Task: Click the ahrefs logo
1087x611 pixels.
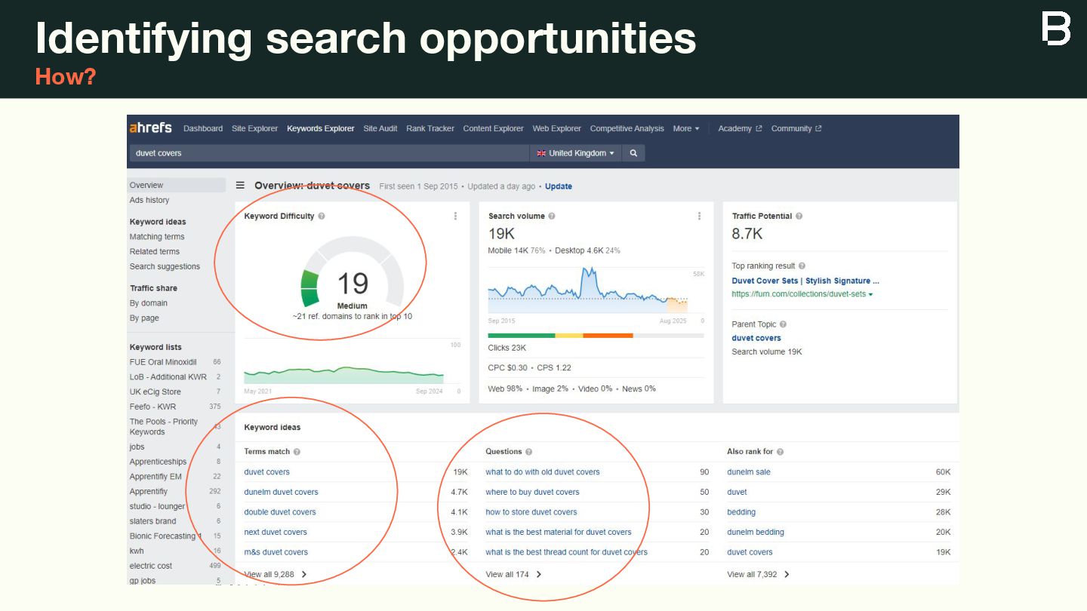Action: click(151, 128)
